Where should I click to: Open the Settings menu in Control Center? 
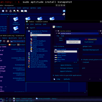click(38, 24)
